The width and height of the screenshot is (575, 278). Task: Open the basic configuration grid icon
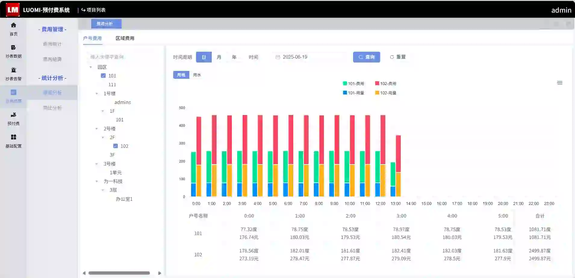pos(14,137)
